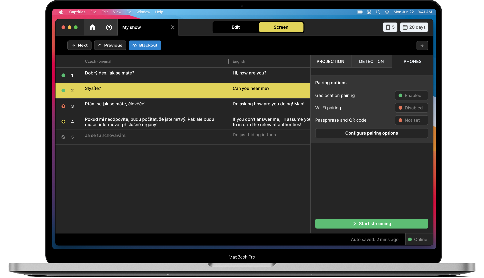Open the Edit menu in menu bar
484x278 pixels.
pyautogui.click(x=104, y=12)
